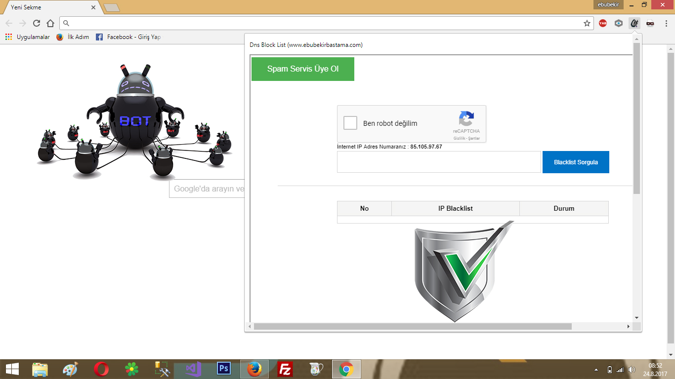Open reCAPTCHA Şartlar link
675x379 pixels.
coord(474,139)
